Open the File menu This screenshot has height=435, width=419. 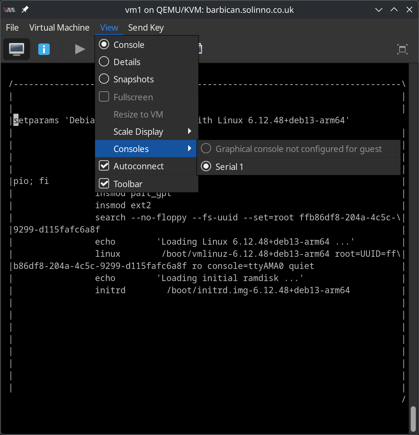tap(12, 28)
